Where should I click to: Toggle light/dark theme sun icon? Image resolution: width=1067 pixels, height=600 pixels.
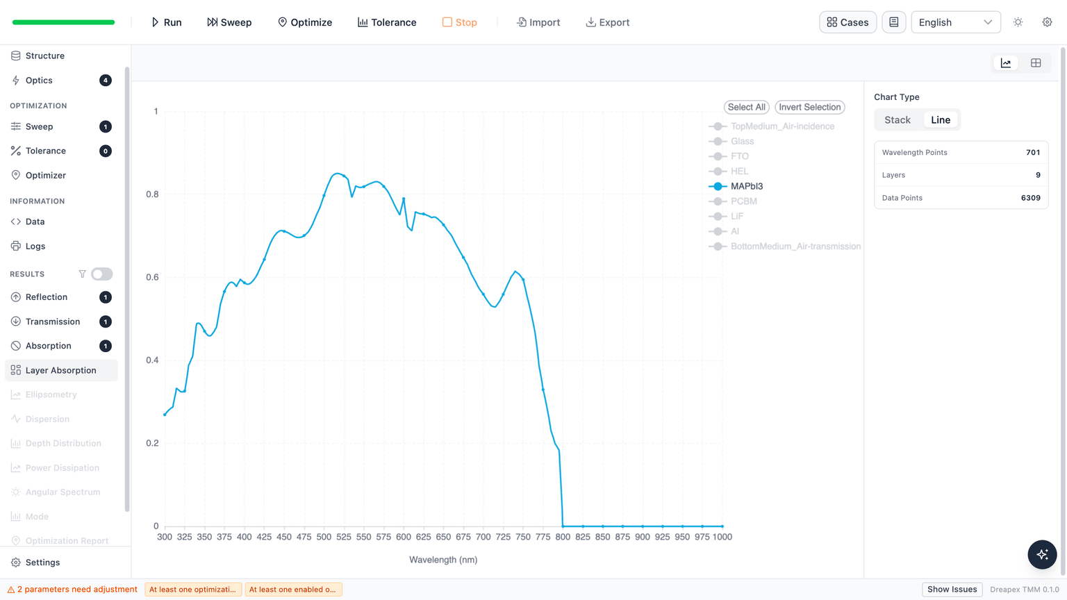[1018, 22]
